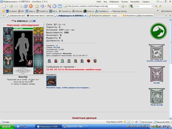Click the highlight marker icon
Screen dimensions: 172x129
click(x=160, y=6)
